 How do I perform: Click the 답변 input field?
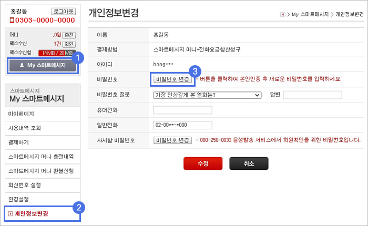[x=312, y=95]
